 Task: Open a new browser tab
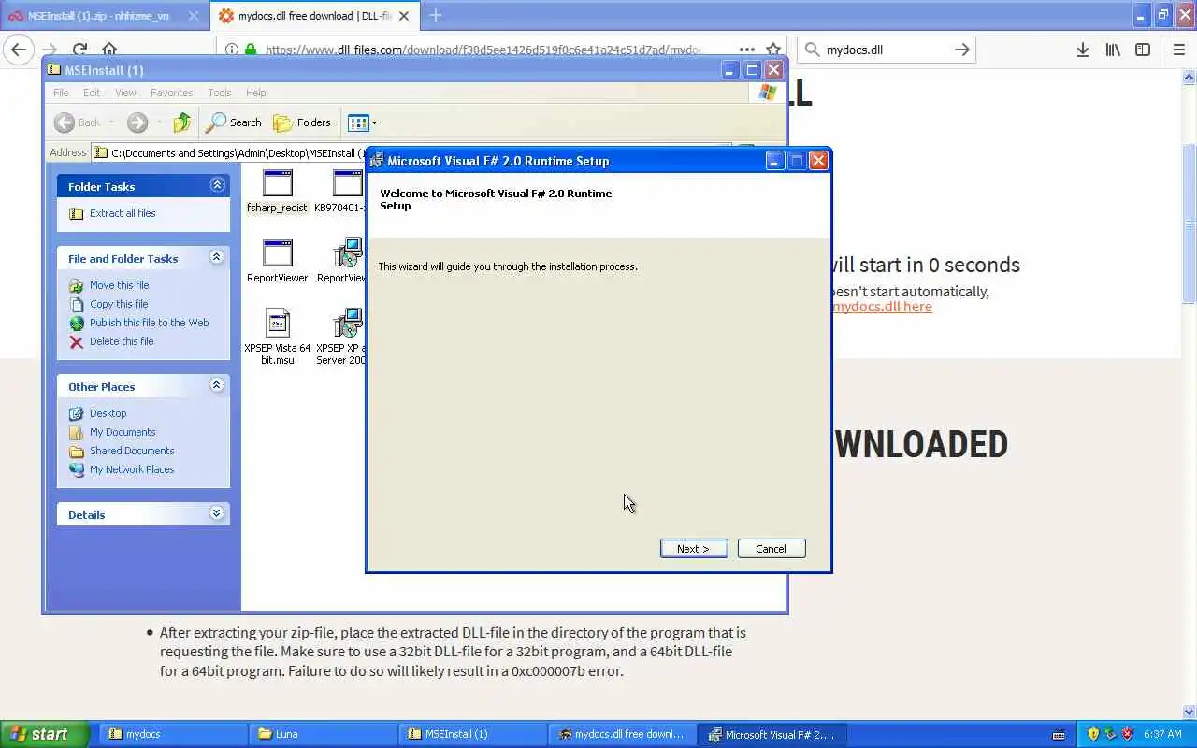click(436, 15)
